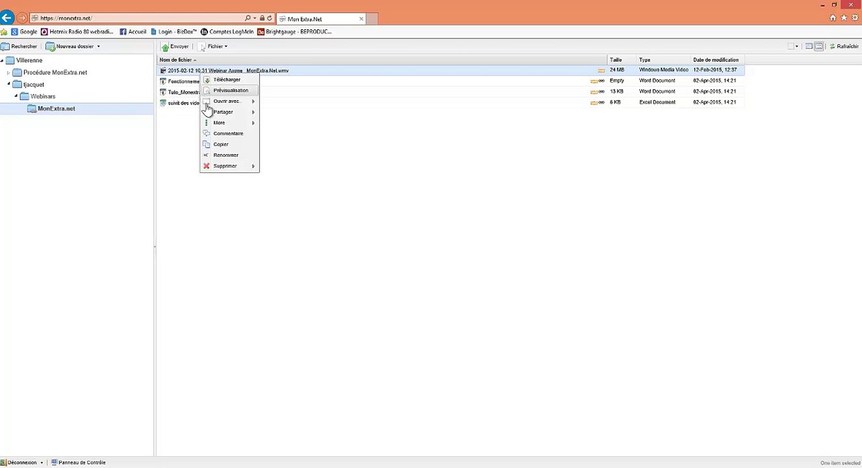The width and height of the screenshot is (862, 468).
Task: Open the More submenu
Action: tap(229, 123)
